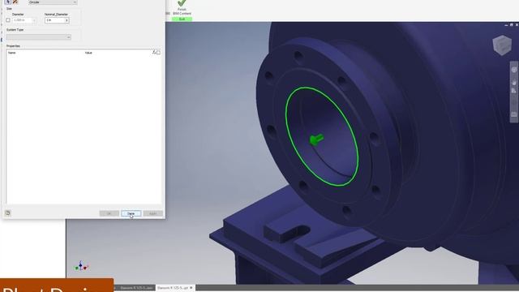Click the Zoom tool in the navigation bar
The image size is (519, 292).
(514, 91)
